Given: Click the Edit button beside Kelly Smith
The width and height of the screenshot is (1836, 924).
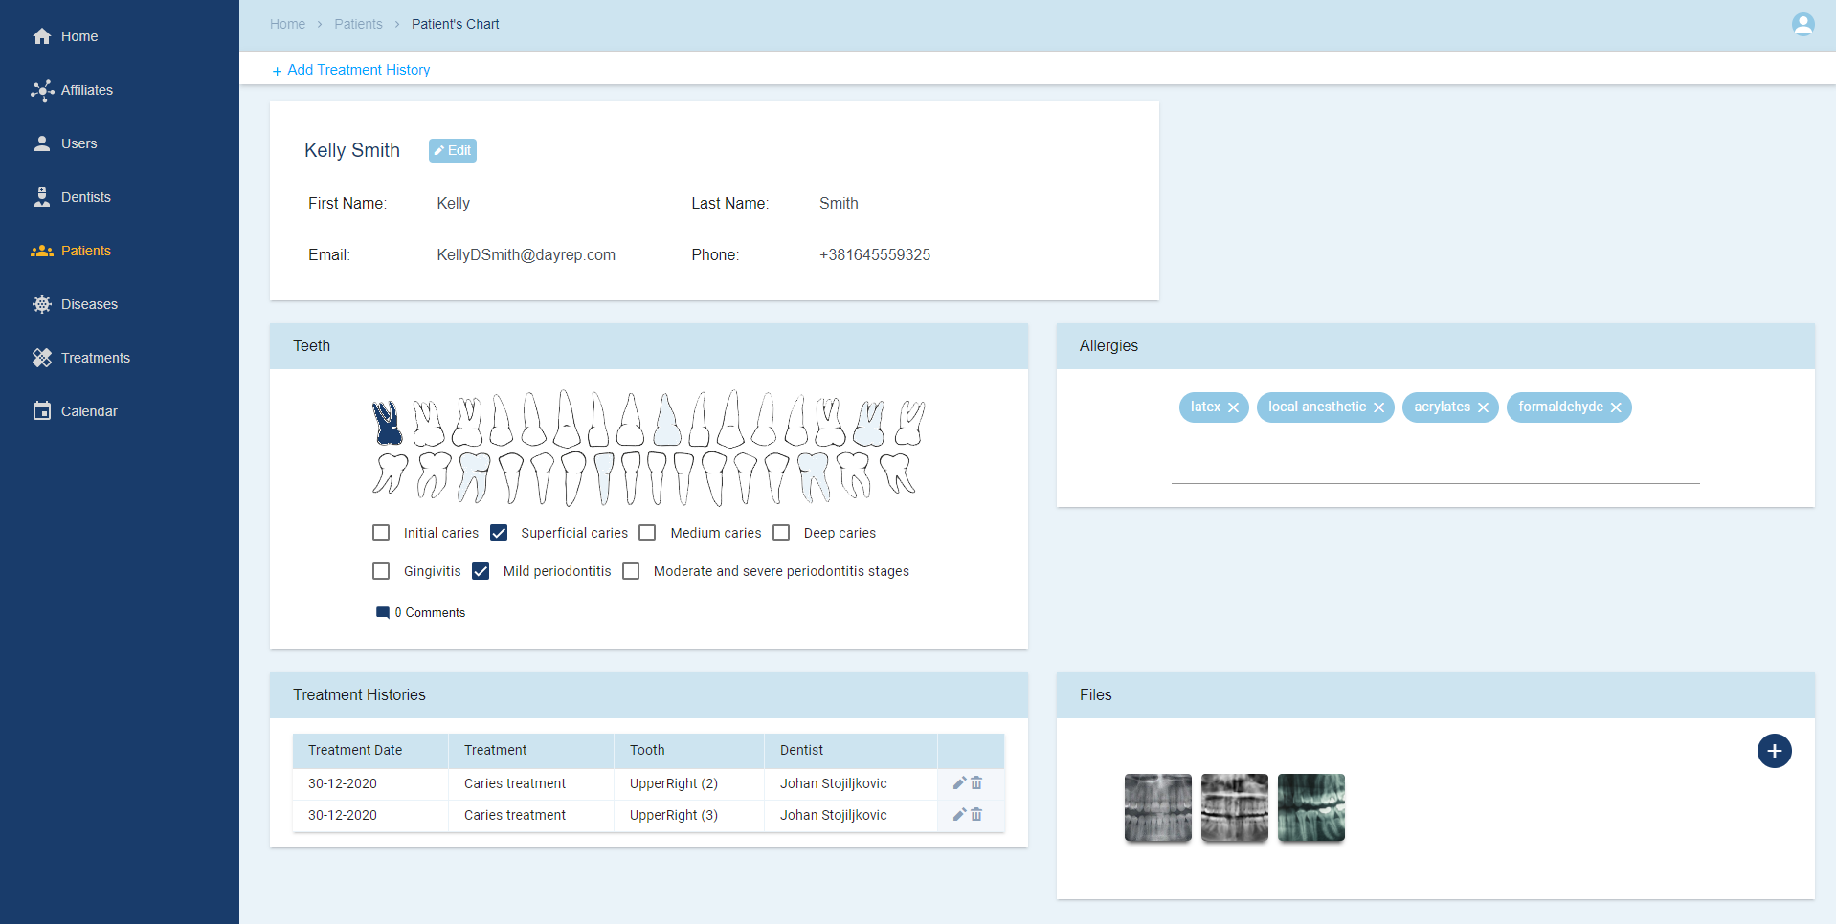Looking at the screenshot, I should point(453,150).
